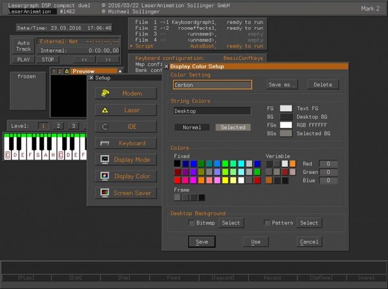388x289 pixels.
Task: Click the Display Mode monitor icon
Action: tap(105, 160)
